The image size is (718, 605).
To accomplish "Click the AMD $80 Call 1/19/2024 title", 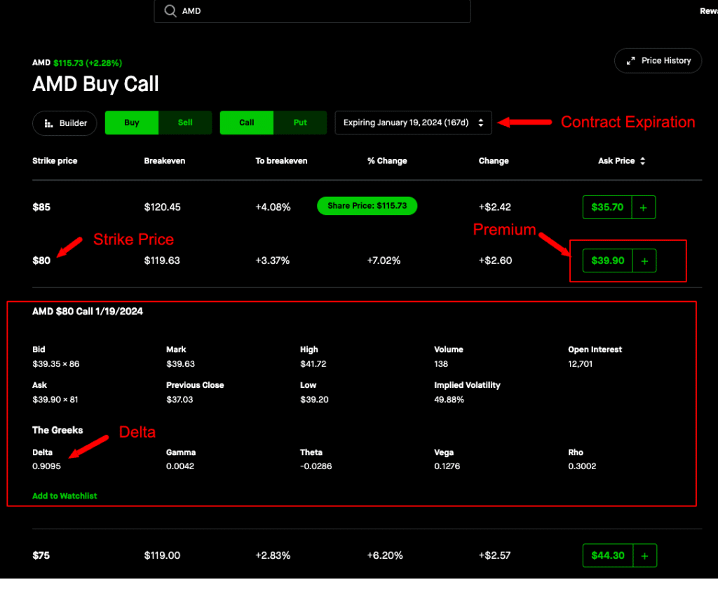I will click(88, 312).
